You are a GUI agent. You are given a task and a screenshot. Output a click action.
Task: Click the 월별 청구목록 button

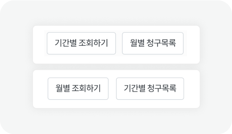(153, 43)
